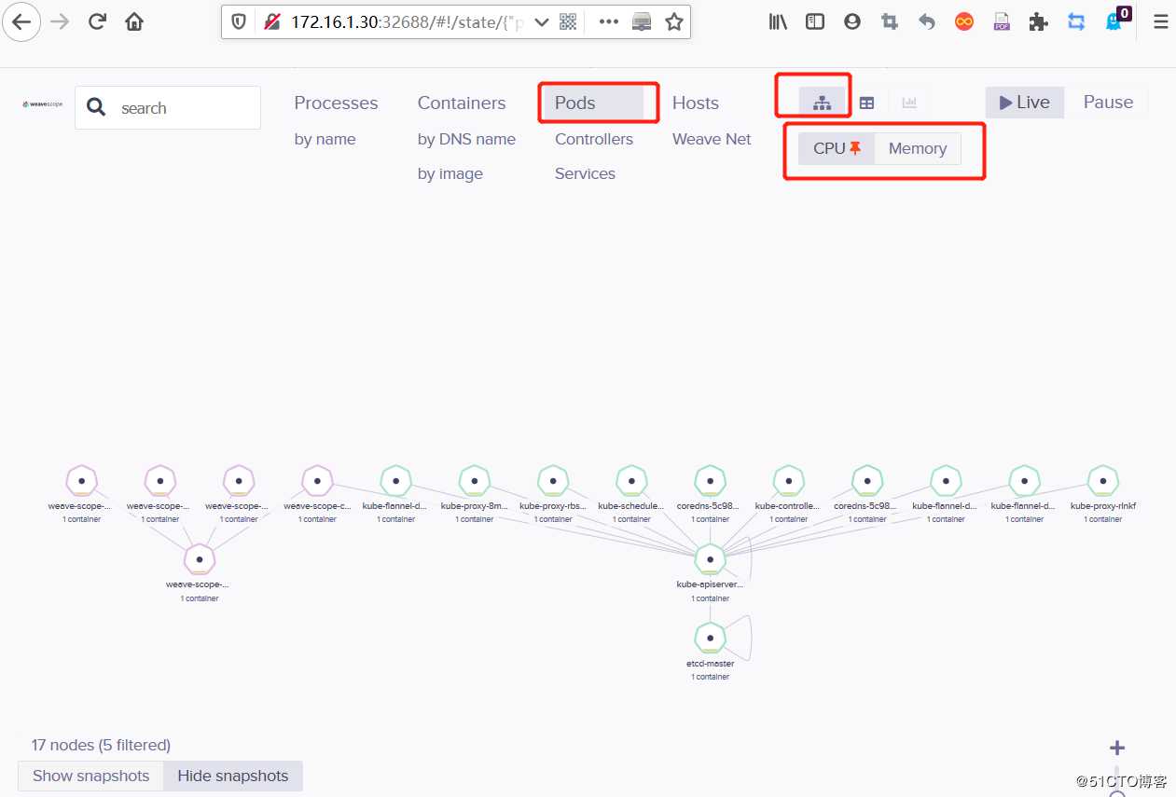This screenshot has width=1176, height=797.
Task: Click Show snapshots button
Action: (91, 776)
